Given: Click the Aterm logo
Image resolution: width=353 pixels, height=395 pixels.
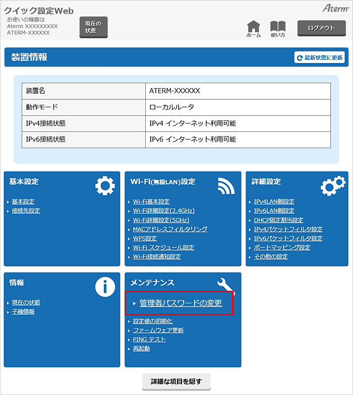Looking at the screenshot, I should [334, 8].
